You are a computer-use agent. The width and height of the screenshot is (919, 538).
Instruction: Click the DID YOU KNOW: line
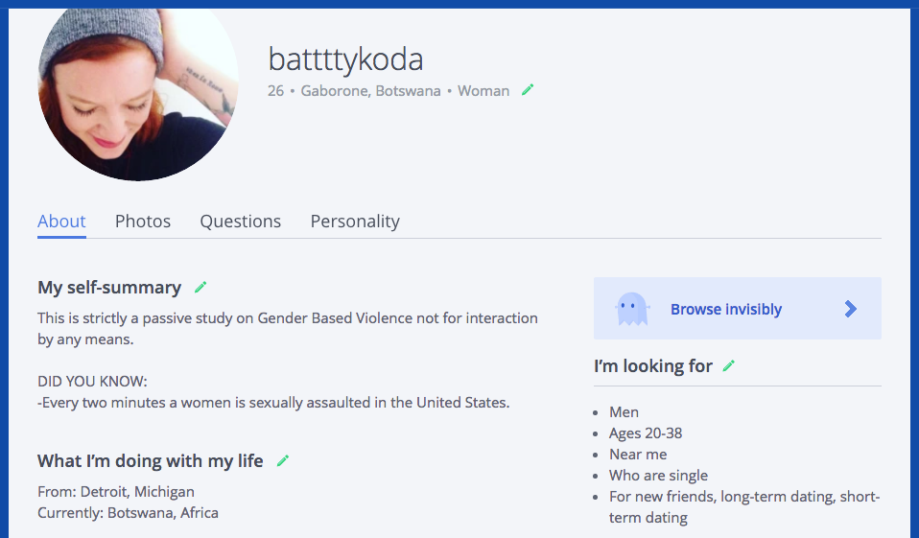point(93,382)
